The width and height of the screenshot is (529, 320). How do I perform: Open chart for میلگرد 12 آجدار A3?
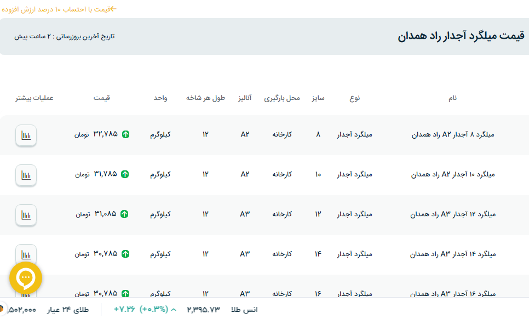point(26,215)
